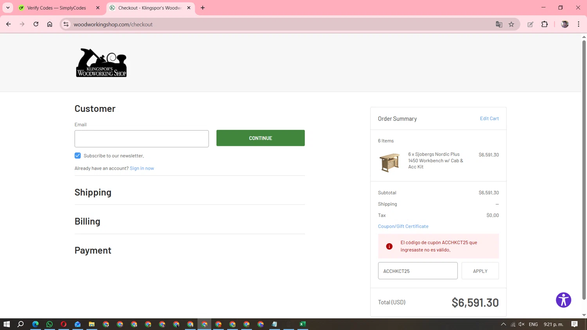Focus the coupon code field containing ACCHKCT25
Viewport: 587px width, 330px height.
(x=418, y=271)
